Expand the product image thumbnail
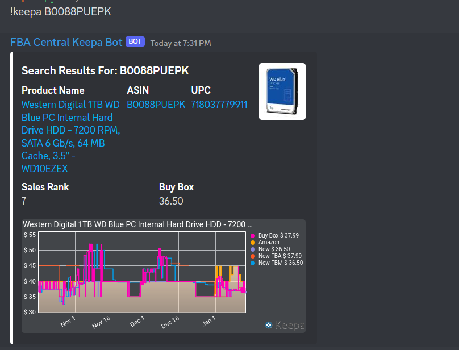 (x=282, y=91)
